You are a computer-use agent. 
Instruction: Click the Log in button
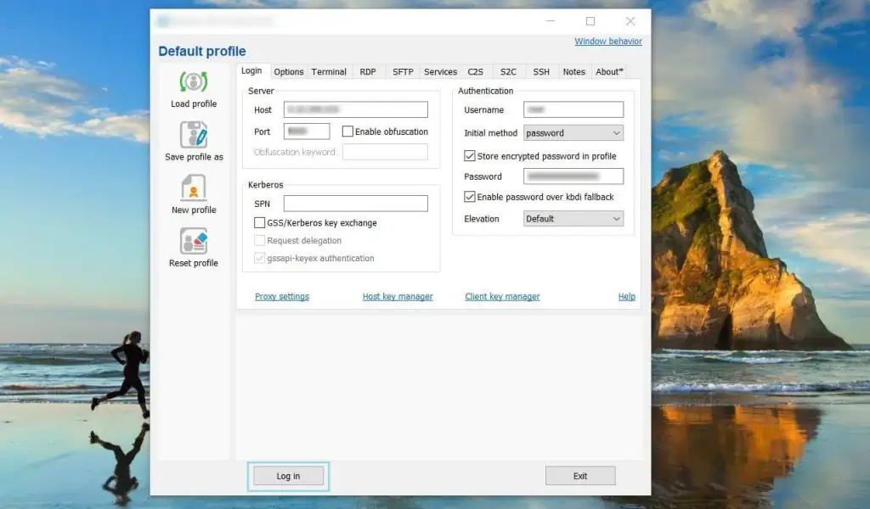pos(288,476)
